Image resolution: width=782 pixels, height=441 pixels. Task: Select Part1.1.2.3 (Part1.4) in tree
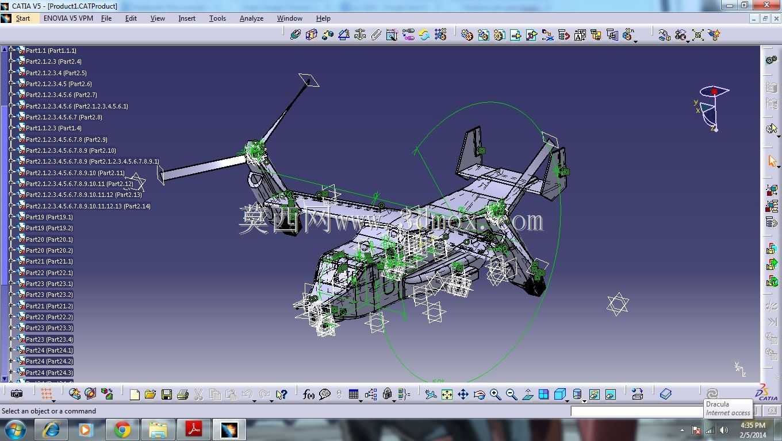tap(54, 128)
